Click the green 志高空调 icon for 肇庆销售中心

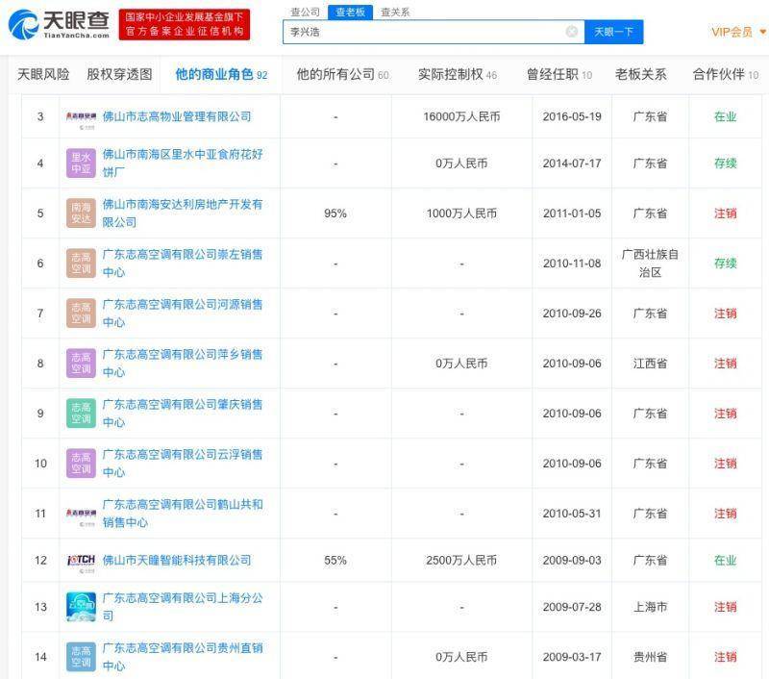point(81,414)
